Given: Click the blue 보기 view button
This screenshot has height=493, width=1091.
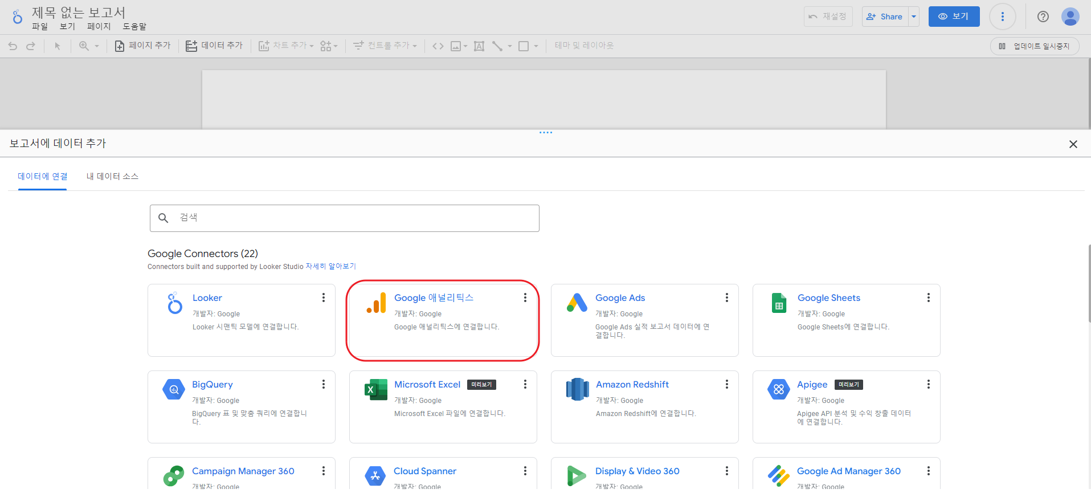Looking at the screenshot, I should click(954, 17).
